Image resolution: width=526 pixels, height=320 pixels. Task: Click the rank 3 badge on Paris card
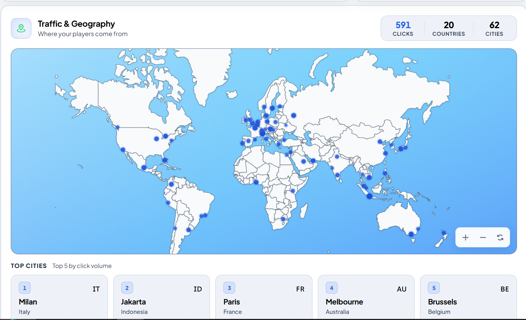(229, 288)
